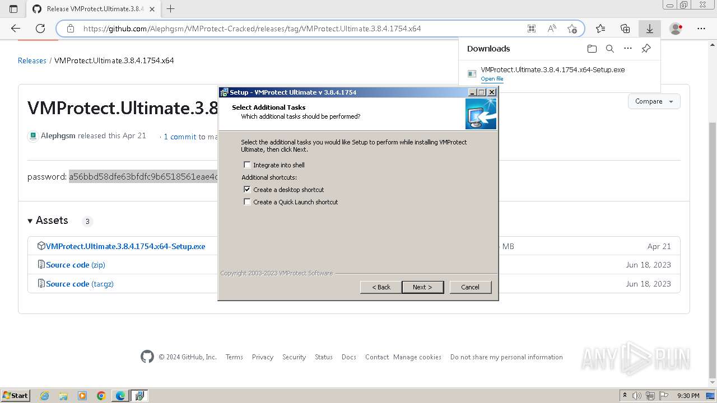Open Security footer link

(x=294, y=357)
